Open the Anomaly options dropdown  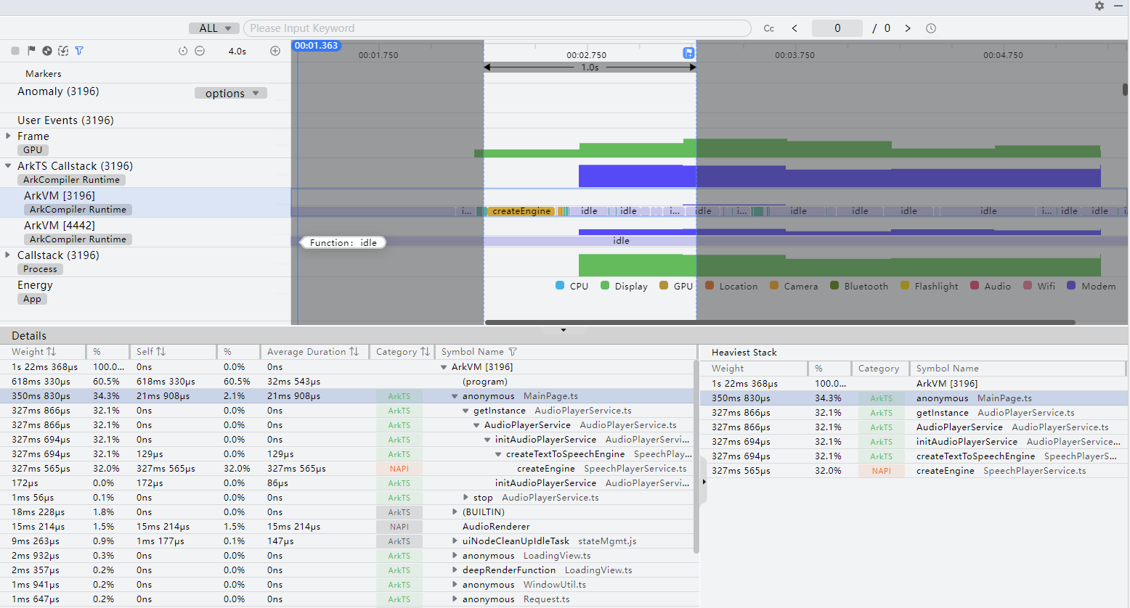(231, 93)
